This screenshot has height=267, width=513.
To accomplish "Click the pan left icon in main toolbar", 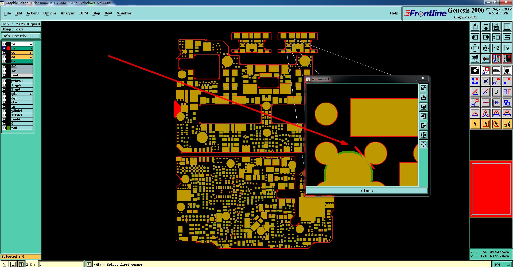I will 475,37.
